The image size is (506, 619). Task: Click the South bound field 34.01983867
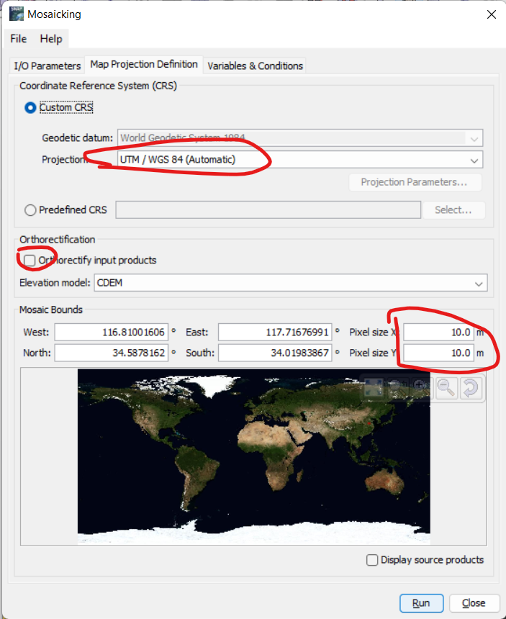(275, 353)
